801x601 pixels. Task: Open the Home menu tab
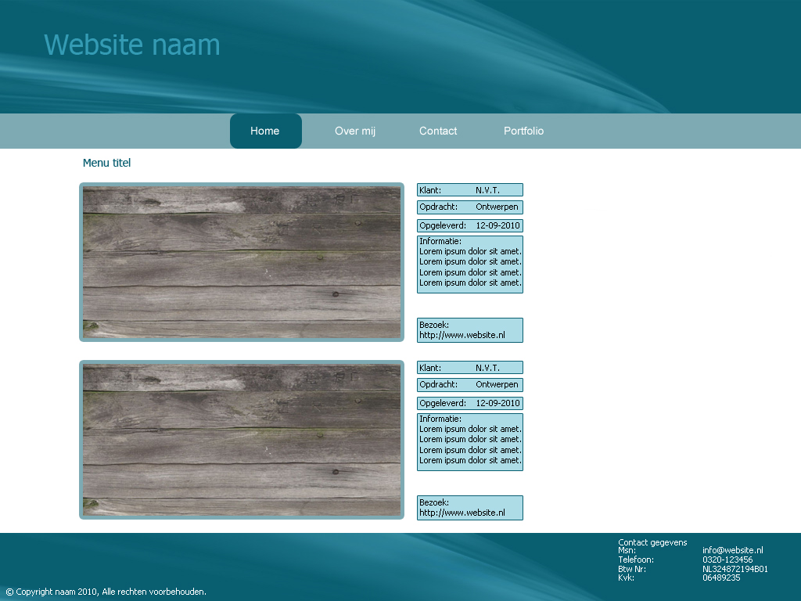click(265, 131)
